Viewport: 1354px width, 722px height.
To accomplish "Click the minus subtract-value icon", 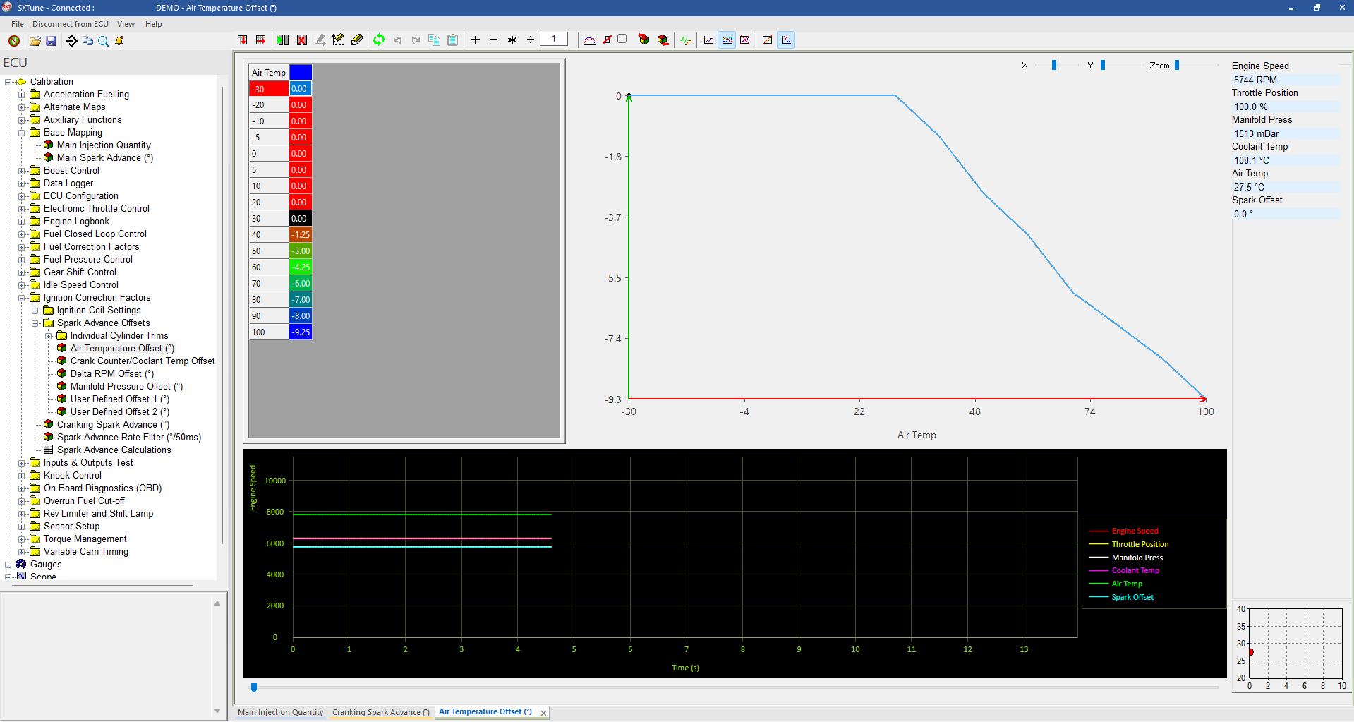I will coord(494,40).
